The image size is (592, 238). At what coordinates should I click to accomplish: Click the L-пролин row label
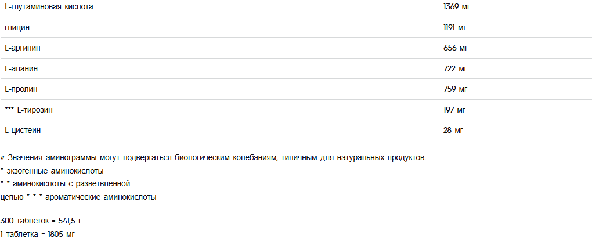[x=21, y=89]
